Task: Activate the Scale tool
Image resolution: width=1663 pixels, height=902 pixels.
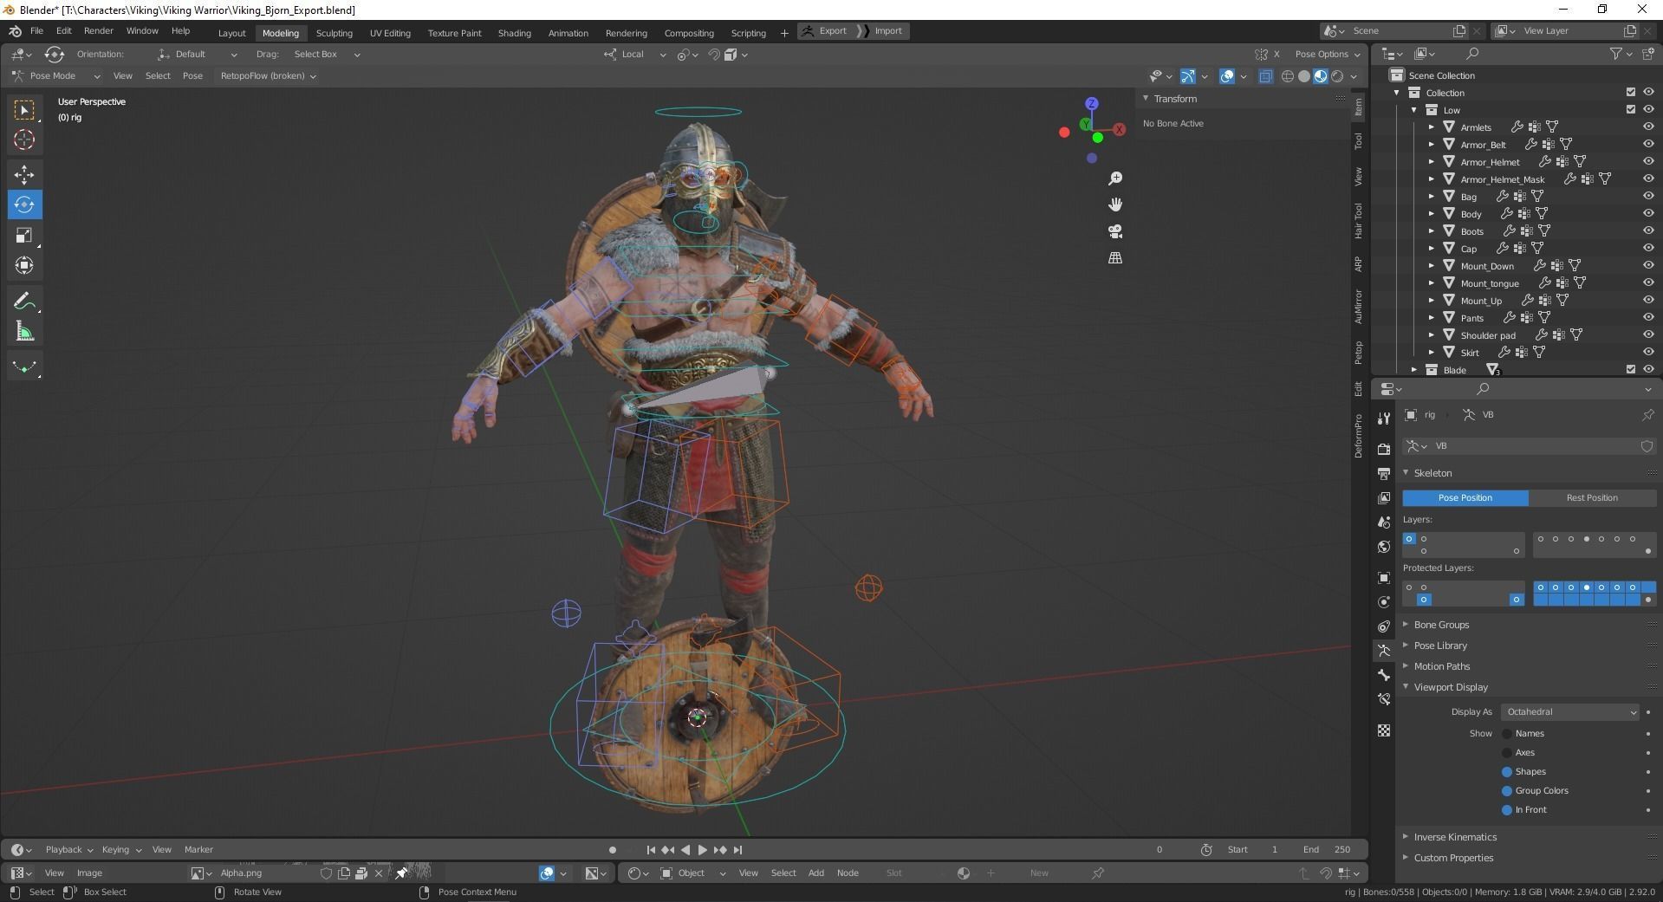Action: point(24,235)
